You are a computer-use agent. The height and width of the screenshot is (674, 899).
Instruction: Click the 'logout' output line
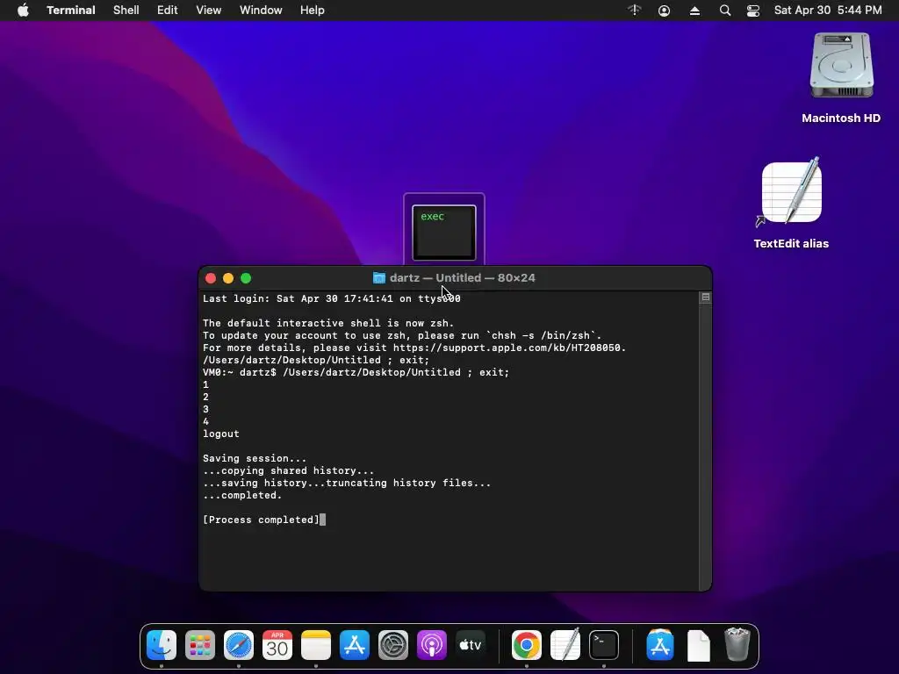220,434
